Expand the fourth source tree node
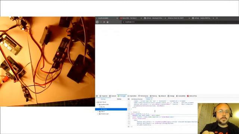Image resolution: width=239 pixels, height=134 pixels. point(98,112)
